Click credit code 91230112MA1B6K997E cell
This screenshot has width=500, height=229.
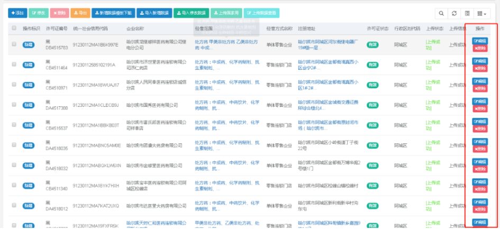tap(95, 44)
